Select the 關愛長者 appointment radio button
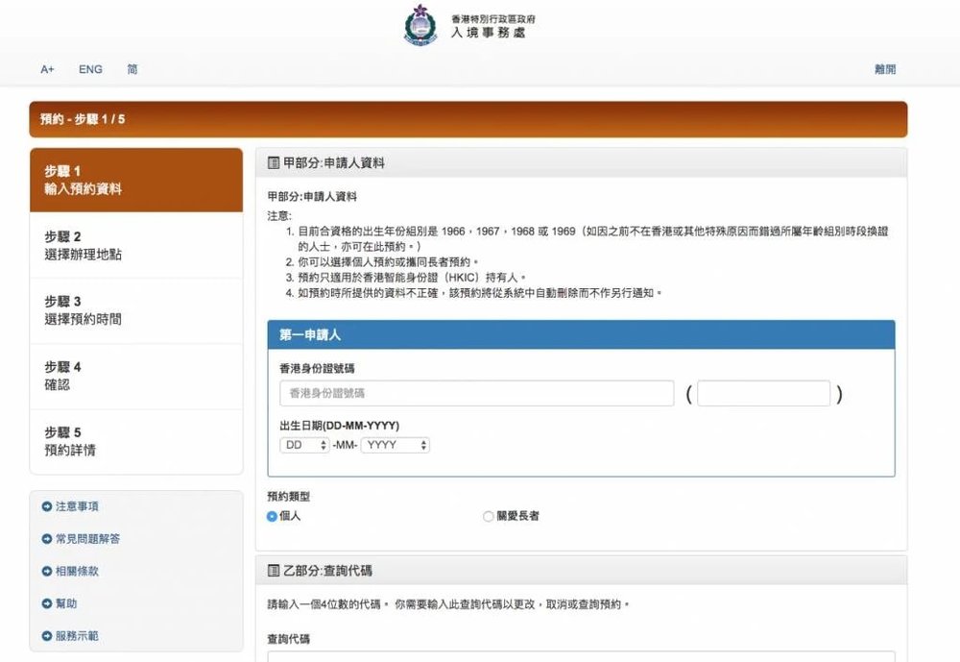This screenshot has height=662, width=960. (x=488, y=516)
